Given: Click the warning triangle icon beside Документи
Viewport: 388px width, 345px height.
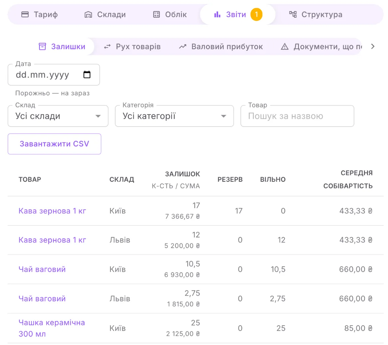Looking at the screenshot, I should coord(284,47).
